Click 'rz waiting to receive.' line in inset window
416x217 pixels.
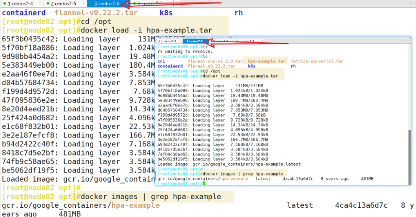pyautogui.click(x=185, y=51)
